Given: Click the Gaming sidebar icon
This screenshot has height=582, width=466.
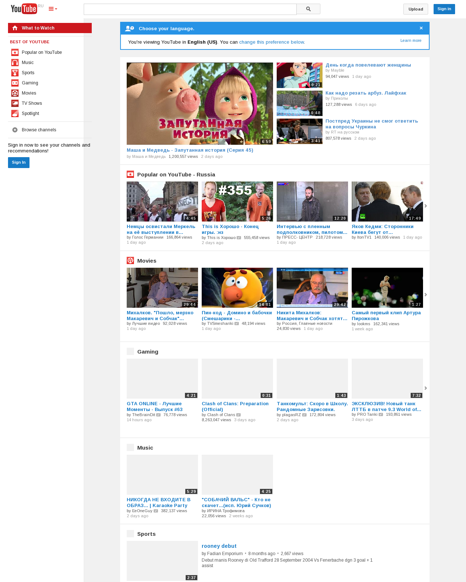Looking at the screenshot, I should coord(15,83).
